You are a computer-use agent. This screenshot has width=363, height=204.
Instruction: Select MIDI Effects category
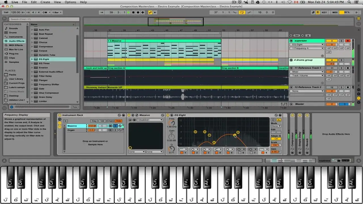coord(16,45)
